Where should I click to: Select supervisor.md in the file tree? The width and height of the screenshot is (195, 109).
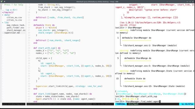click(x=12, y=33)
